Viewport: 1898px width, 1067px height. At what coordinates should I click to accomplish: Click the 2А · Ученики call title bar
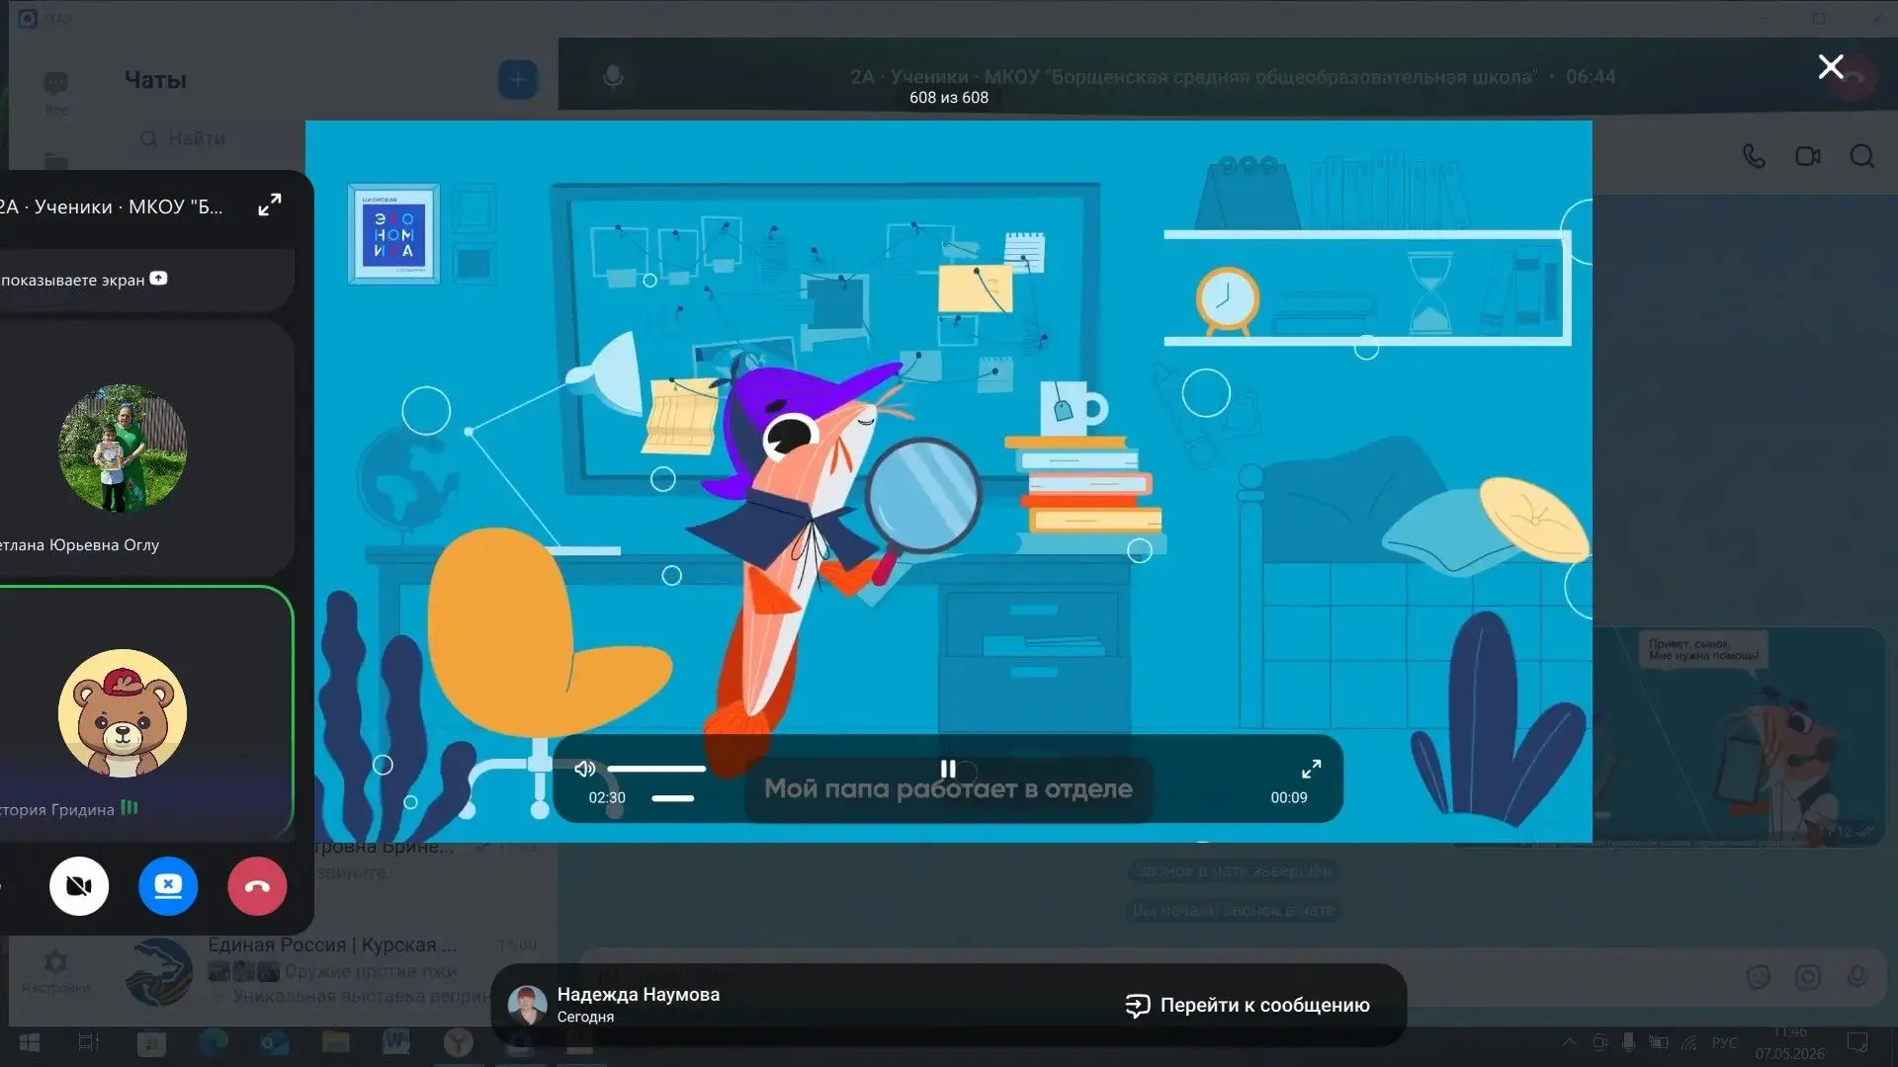point(1233,76)
